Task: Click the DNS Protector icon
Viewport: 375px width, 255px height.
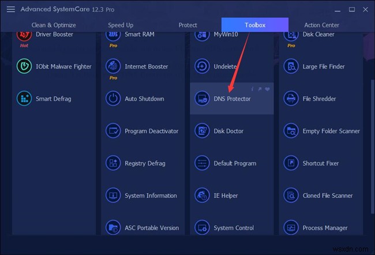Action: [x=202, y=98]
